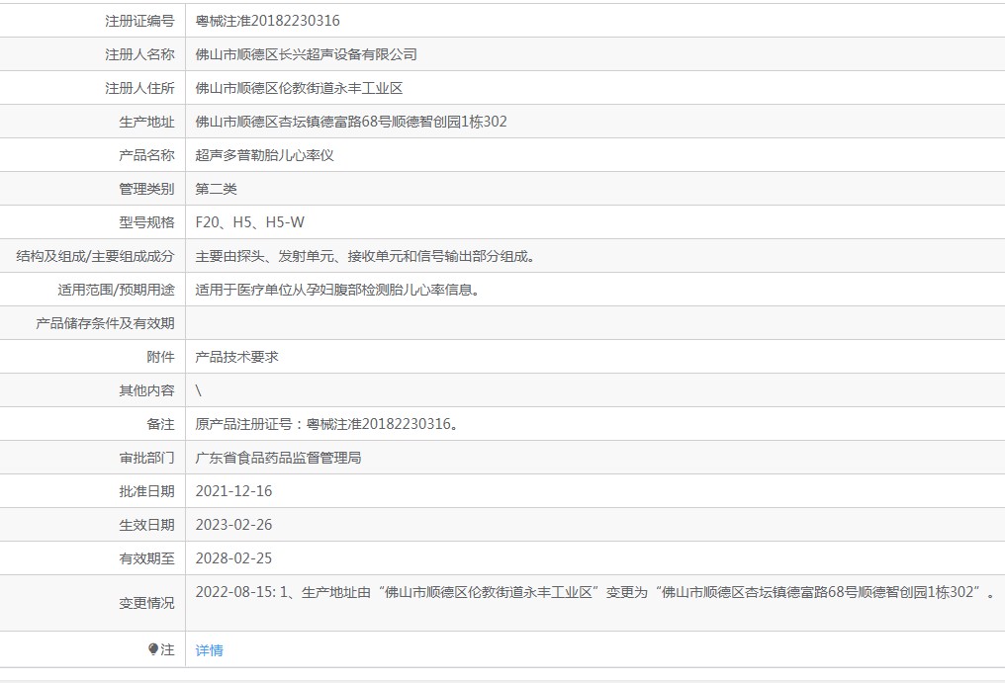Click the 批准日期 label
This screenshot has width=1005, height=683.
click(146, 491)
